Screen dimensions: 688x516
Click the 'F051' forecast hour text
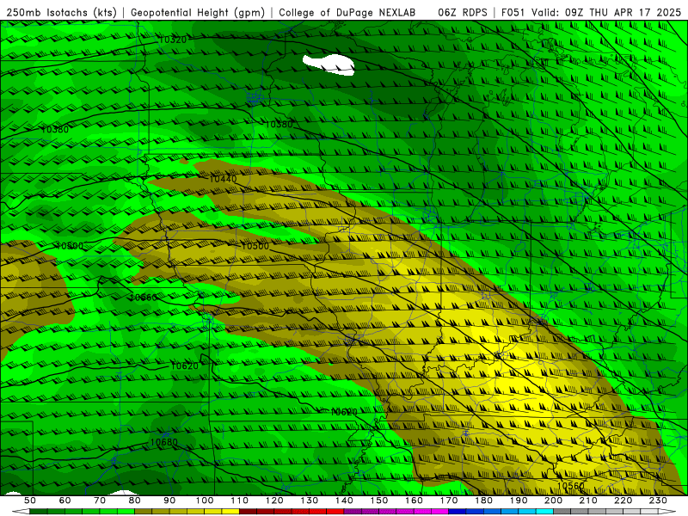pyautogui.click(x=513, y=13)
